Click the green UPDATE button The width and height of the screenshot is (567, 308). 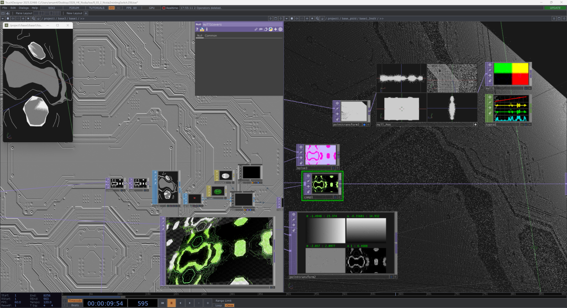coord(555,8)
